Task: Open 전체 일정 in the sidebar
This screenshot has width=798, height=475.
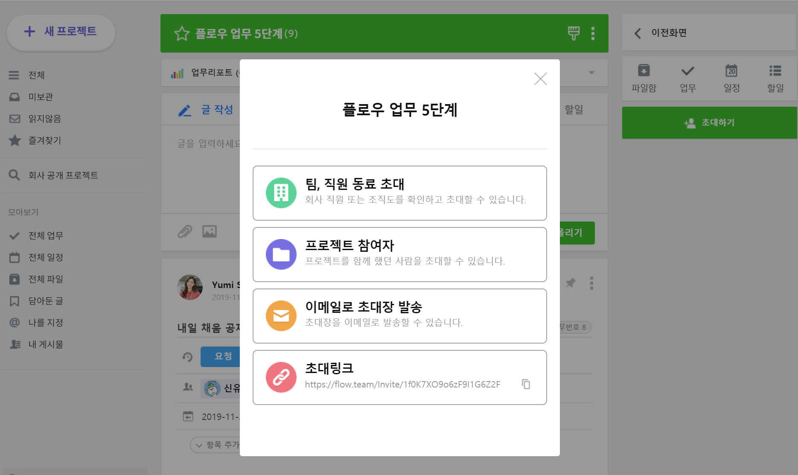Action: [46, 257]
